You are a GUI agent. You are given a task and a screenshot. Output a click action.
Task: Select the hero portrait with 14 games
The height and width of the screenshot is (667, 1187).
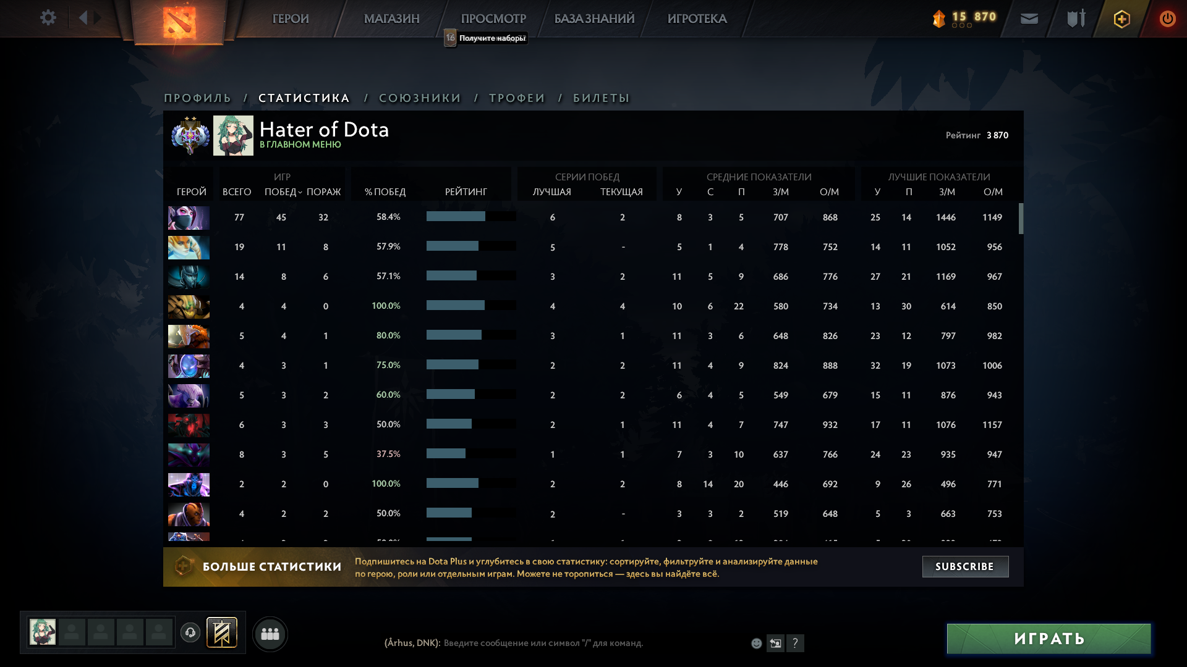189,277
